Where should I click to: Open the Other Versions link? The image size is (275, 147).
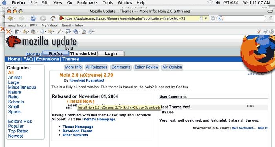coord(75,135)
